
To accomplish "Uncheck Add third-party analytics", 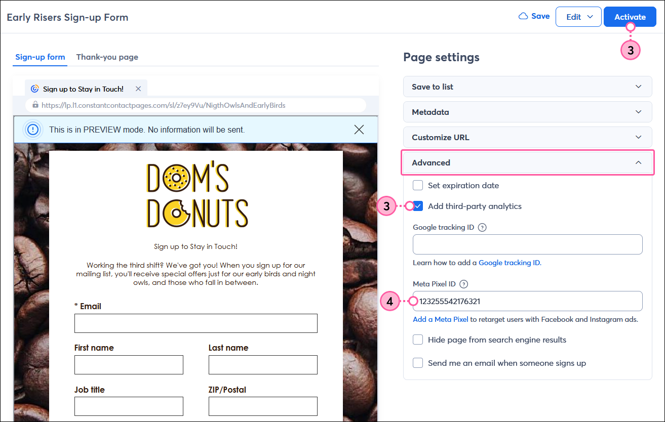I will click(x=418, y=206).
